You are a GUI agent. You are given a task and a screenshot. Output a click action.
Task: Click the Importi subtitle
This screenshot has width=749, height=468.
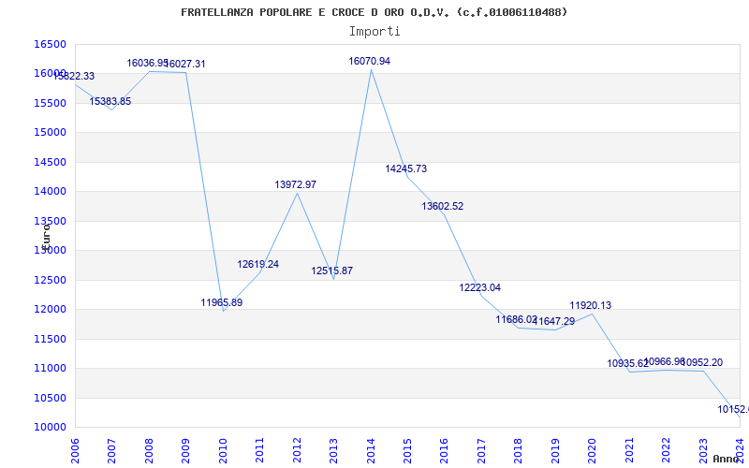[374, 32]
